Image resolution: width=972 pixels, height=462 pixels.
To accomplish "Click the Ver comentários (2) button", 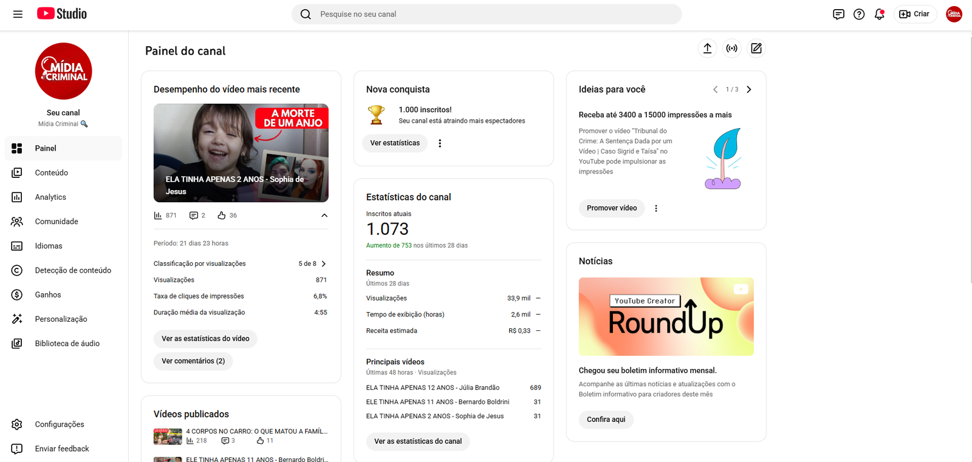I will 193,361.
